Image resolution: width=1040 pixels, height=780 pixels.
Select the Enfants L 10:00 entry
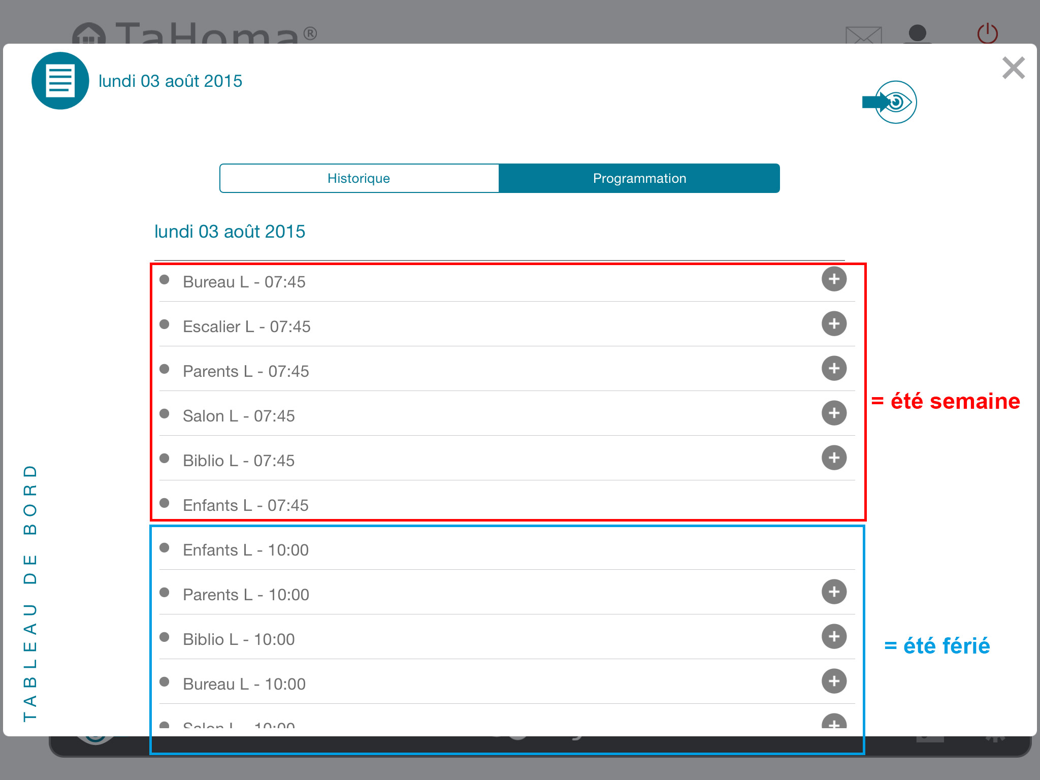(x=246, y=550)
